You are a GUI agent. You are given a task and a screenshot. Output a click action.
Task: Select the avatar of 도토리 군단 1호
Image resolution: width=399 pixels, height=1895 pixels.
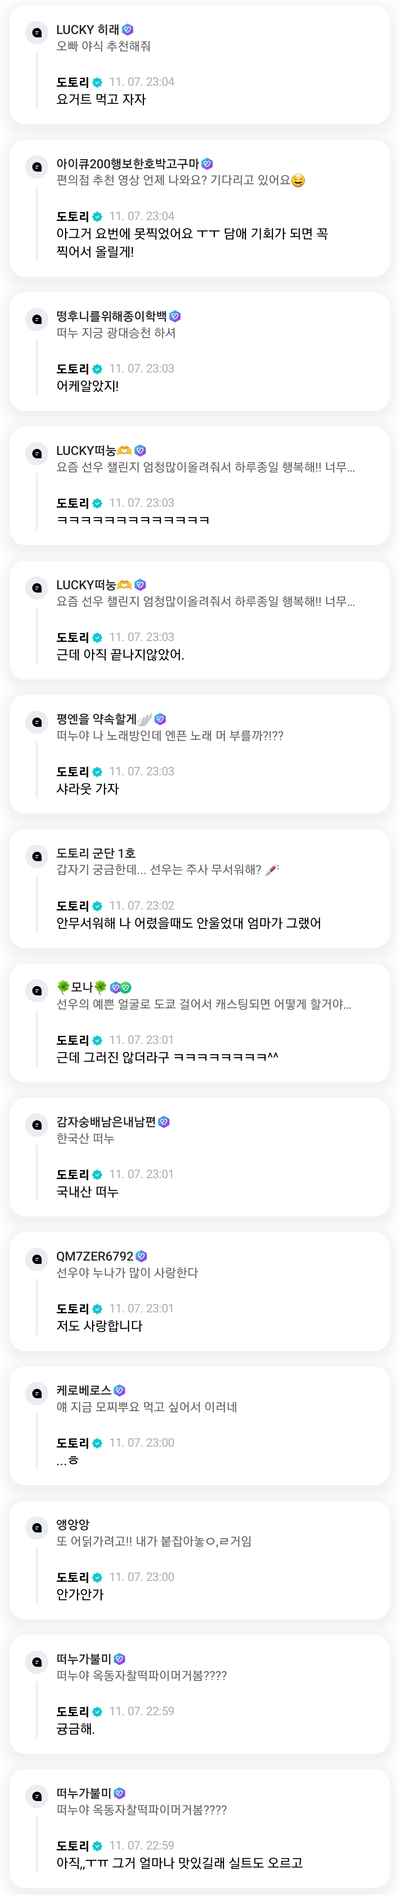coord(37,856)
